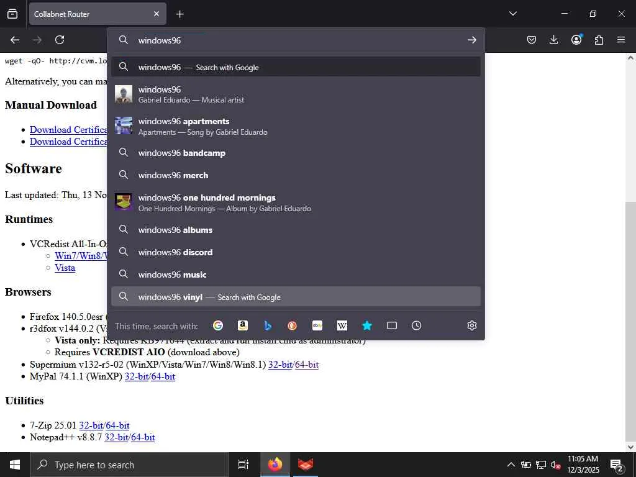Open MyPal 64-bit link
The width and height of the screenshot is (636, 477).
(163, 376)
